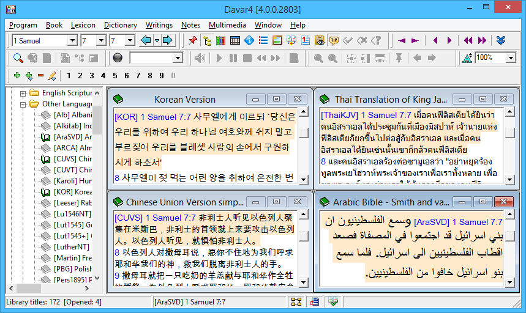Click the red pushpin icon
Viewport: 526px width, 313px height.
[x=193, y=41]
